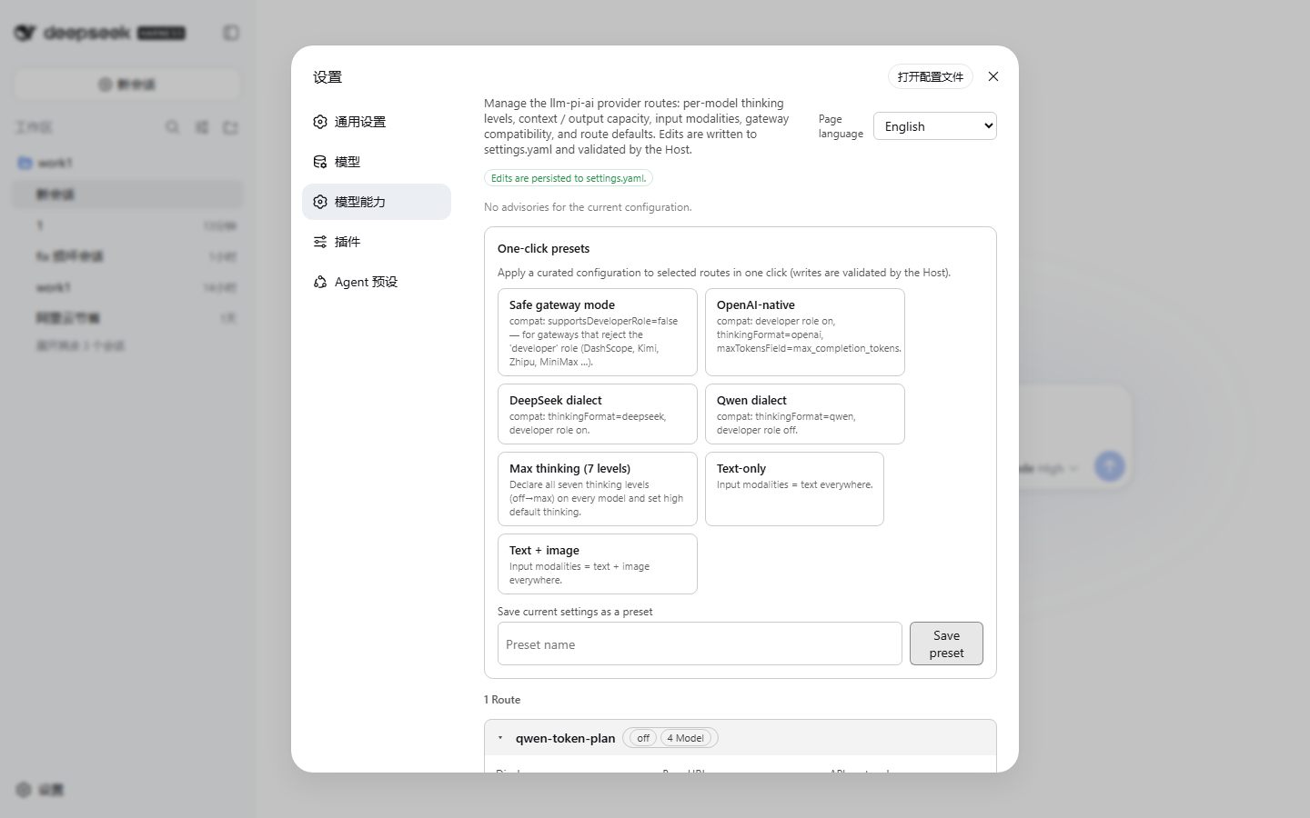
Task: Open the 通用设置 settings section
Action: 377,122
